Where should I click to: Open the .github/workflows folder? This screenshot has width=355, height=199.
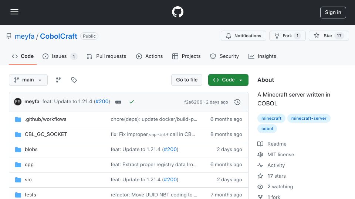point(45,119)
